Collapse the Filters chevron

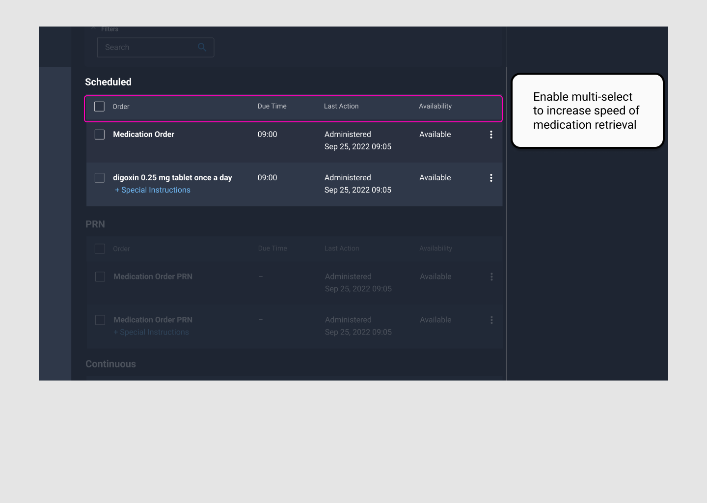pyautogui.click(x=93, y=28)
